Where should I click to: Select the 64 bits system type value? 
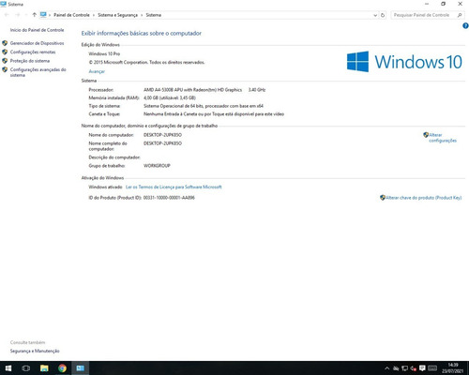pos(204,106)
